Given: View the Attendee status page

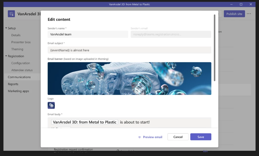Looking at the screenshot, I should (22, 70).
